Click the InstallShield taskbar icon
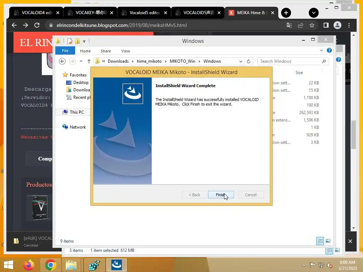This screenshot has height=272, width=363. [116, 265]
